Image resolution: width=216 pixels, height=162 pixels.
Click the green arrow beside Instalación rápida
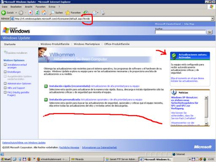click(46, 86)
